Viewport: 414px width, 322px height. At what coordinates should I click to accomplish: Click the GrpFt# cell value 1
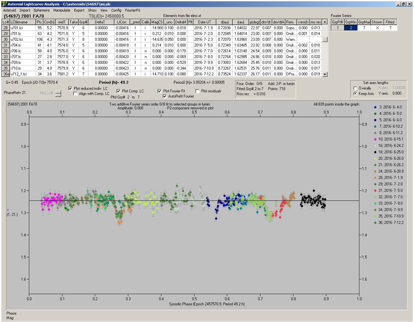[x=337, y=28]
